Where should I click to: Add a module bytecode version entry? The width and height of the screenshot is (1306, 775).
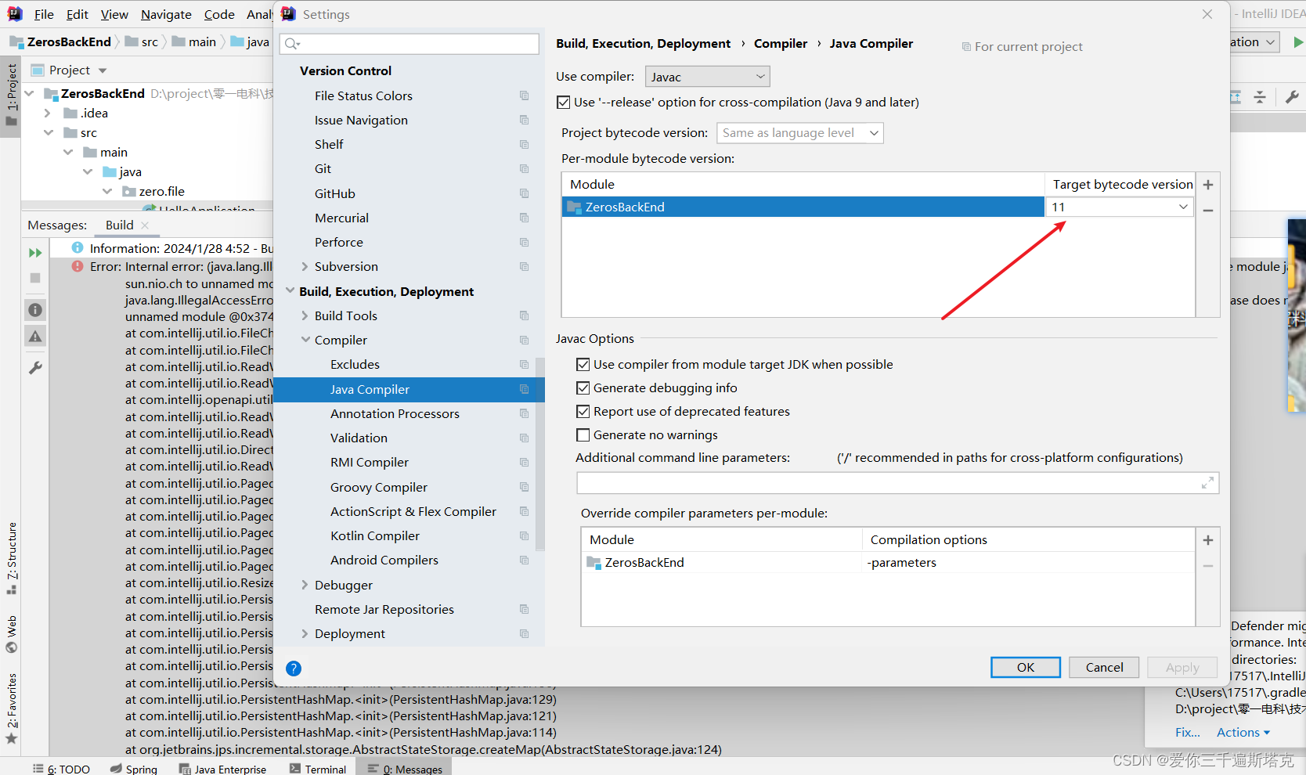[1207, 184]
